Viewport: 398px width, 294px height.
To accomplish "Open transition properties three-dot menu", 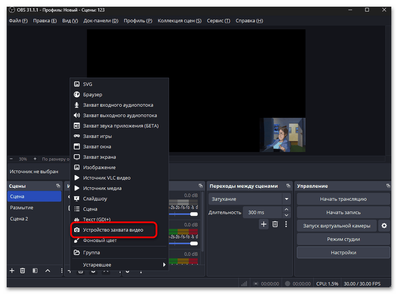I will [286, 224].
